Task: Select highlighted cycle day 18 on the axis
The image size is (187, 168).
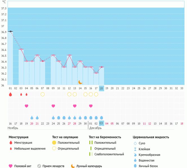Action: pos(102,88)
